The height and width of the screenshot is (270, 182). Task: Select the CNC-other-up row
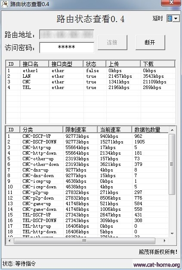pyautogui.click(x=87, y=159)
